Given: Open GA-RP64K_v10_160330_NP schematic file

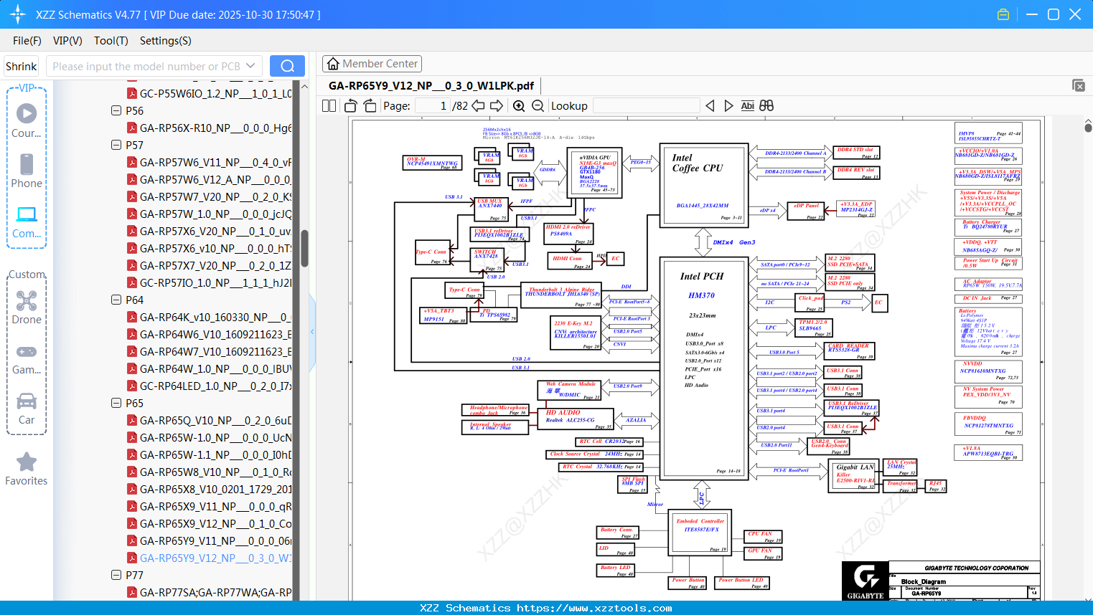Looking at the screenshot, I should point(215,317).
